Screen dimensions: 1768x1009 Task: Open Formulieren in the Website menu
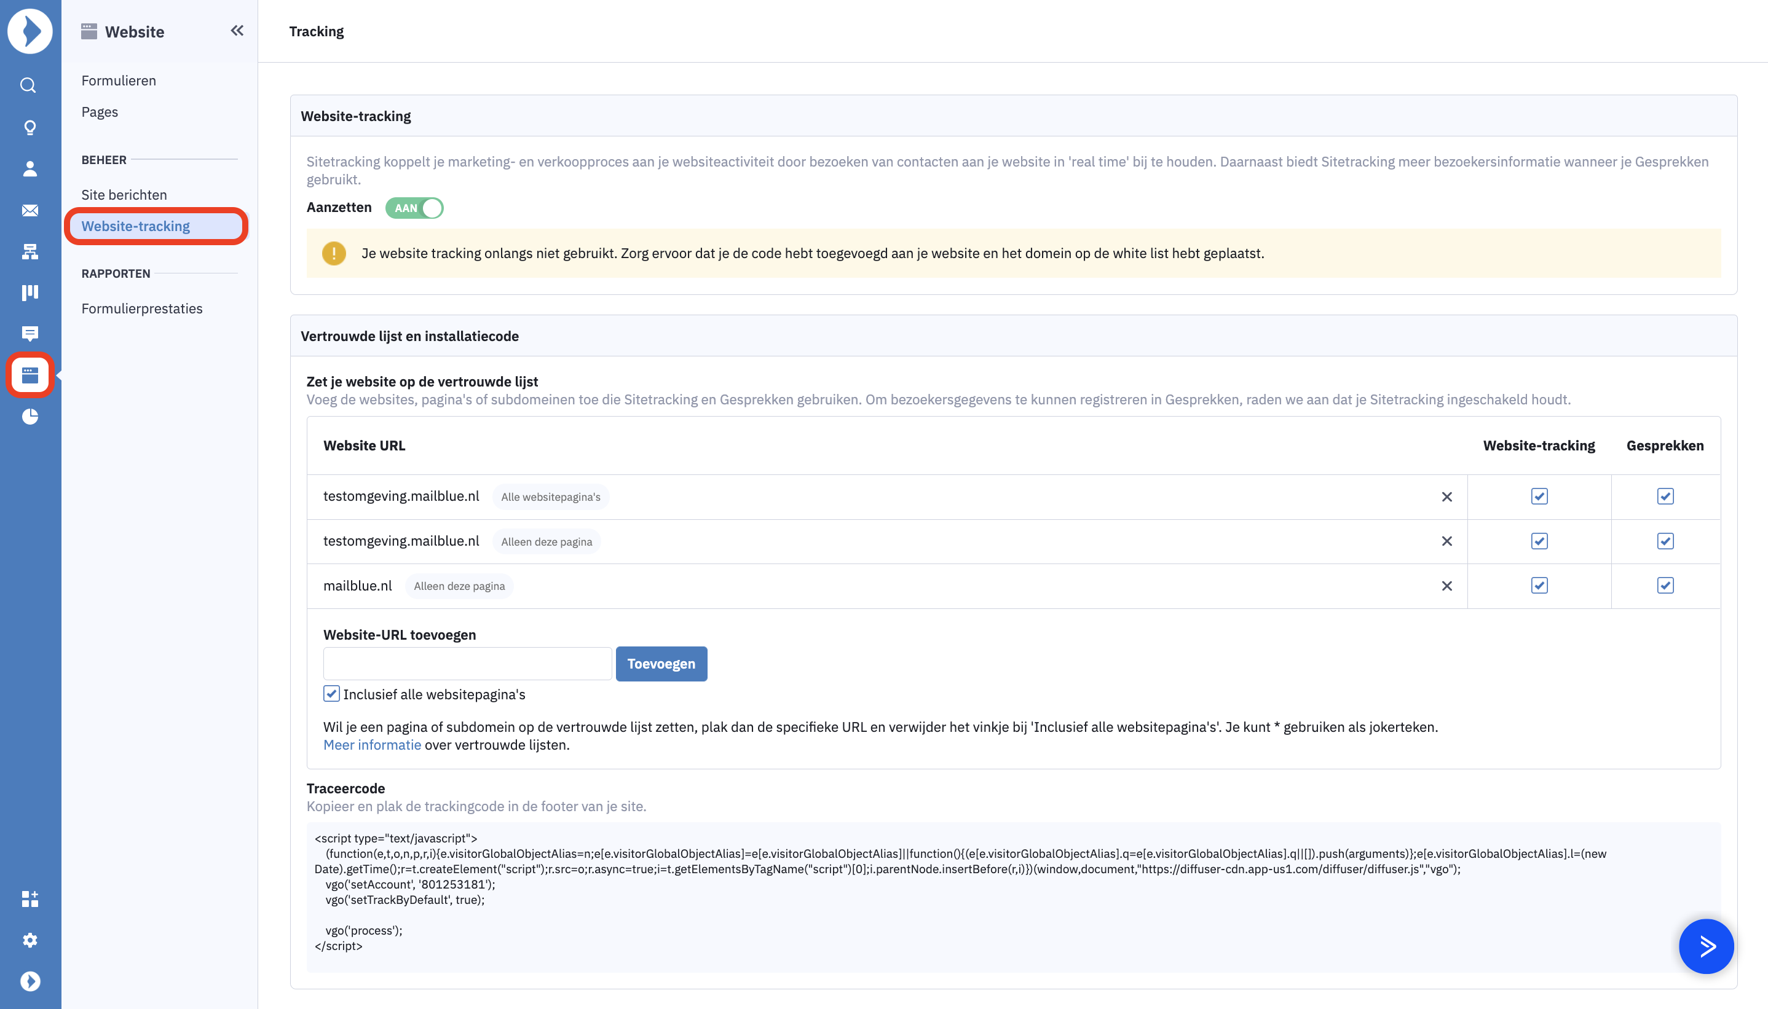(119, 80)
